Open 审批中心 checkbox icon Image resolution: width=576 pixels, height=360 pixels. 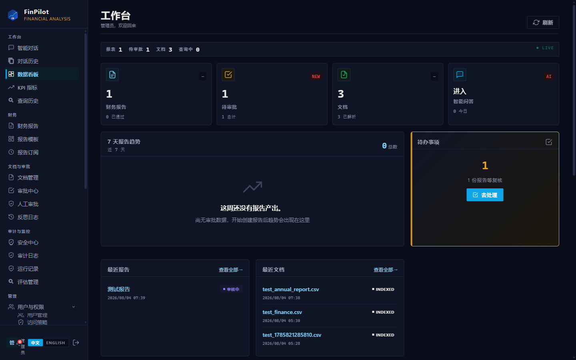pyautogui.click(x=11, y=190)
